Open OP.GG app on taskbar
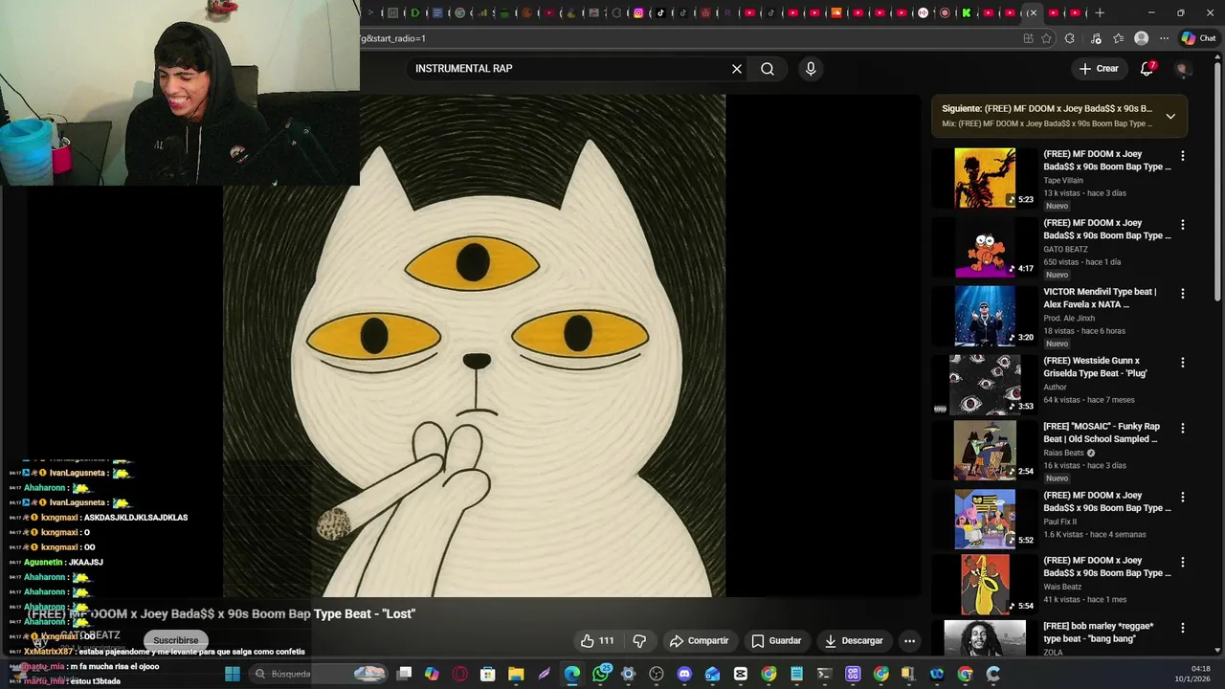The image size is (1225, 689). 853,674
